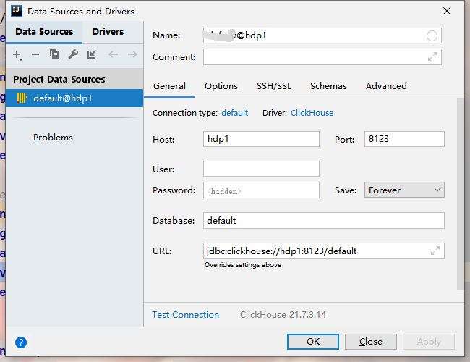The image size is (470, 362).
Task: Open driver settings via wrench icon
Action: point(73,54)
